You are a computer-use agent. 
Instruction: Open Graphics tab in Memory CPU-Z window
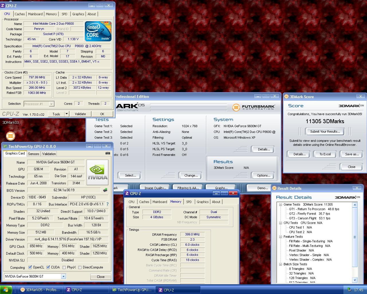(203, 202)
